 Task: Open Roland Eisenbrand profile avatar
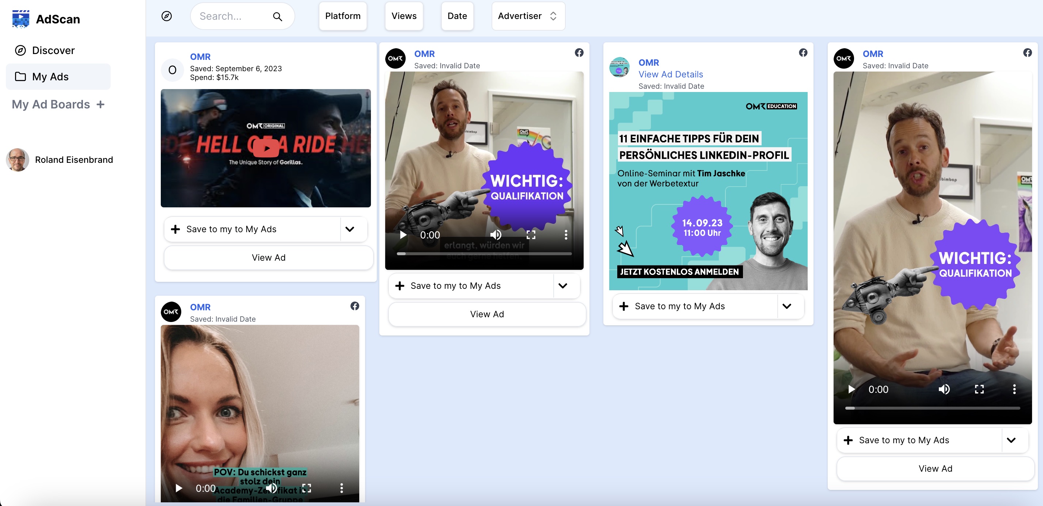tap(18, 160)
